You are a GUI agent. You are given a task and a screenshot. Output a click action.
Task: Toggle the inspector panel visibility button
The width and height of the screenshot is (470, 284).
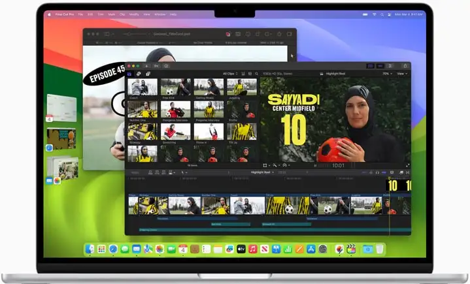(390, 66)
